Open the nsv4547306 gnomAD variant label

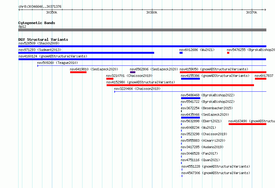point(216,173)
